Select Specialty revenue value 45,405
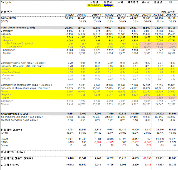This screenshot has height=170, width=178. [171, 34]
